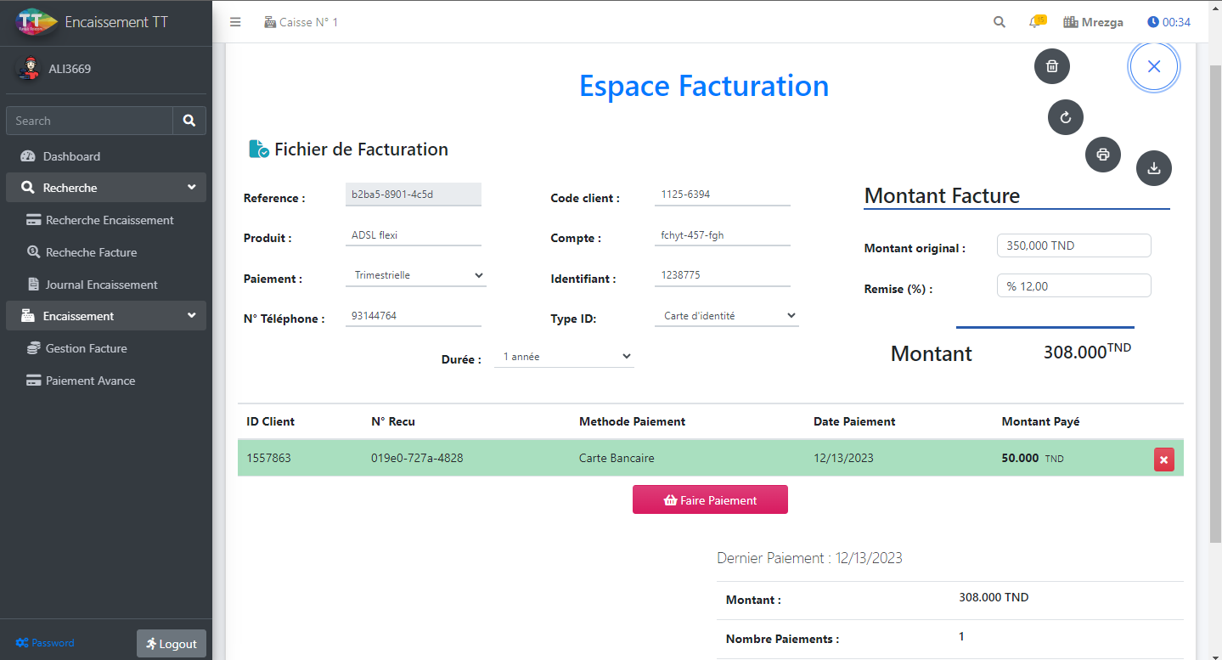Click the download icon button
1222x660 pixels.
click(1154, 168)
